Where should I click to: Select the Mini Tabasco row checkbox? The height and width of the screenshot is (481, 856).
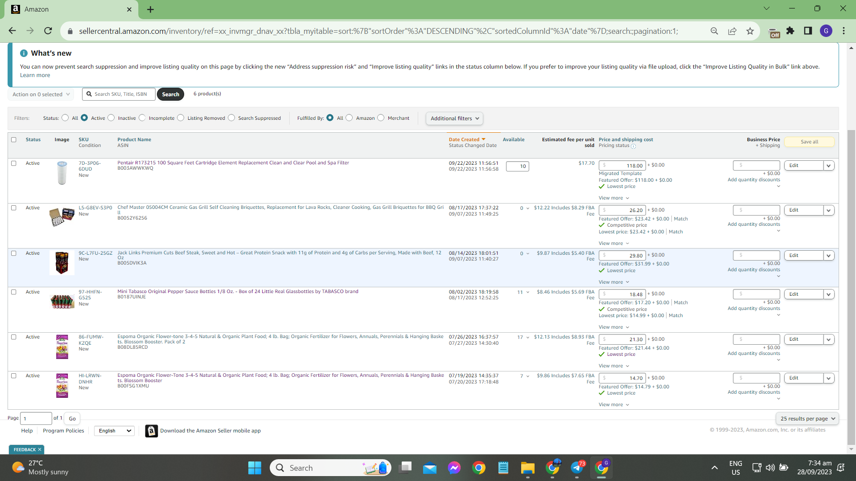[x=14, y=292]
